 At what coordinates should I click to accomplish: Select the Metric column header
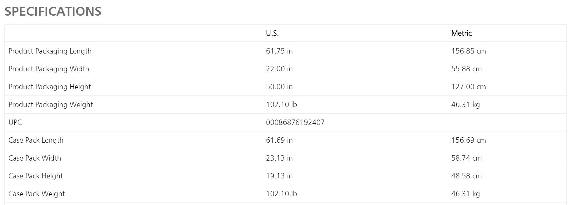tap(461, 33)
